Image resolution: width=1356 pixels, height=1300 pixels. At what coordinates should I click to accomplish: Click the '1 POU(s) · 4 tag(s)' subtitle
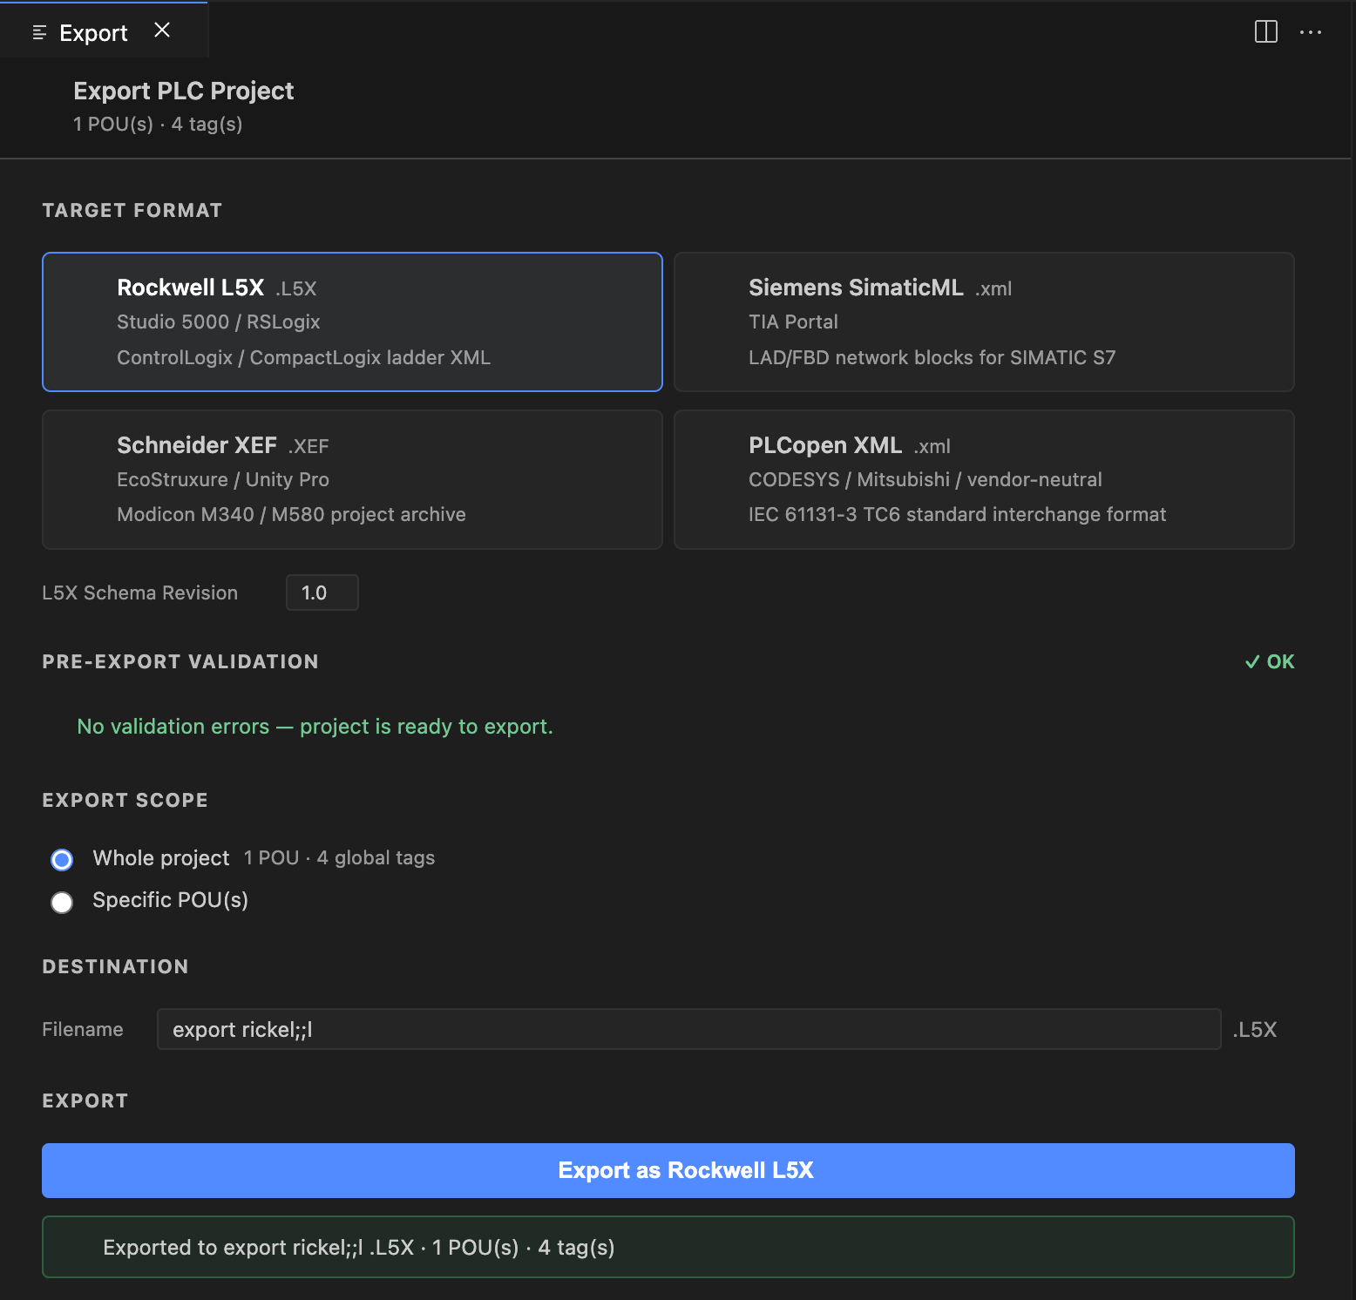tap(158, 124)
